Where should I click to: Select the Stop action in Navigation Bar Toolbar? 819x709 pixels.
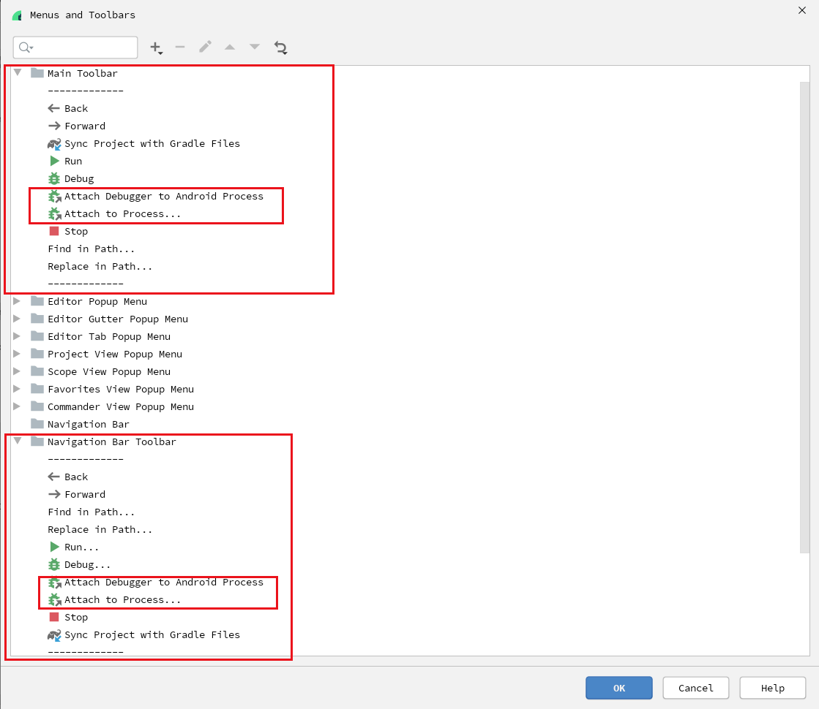coord(75,617)
